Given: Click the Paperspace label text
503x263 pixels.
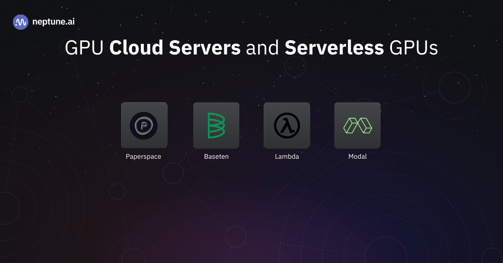Looking at the screenshot, I should tap(144, 156).
